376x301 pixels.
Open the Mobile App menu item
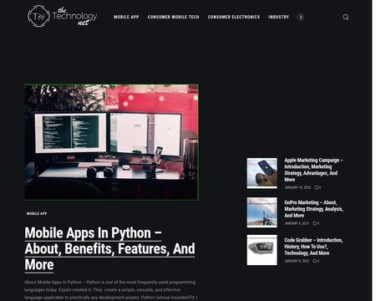click(x=126, y=17)
